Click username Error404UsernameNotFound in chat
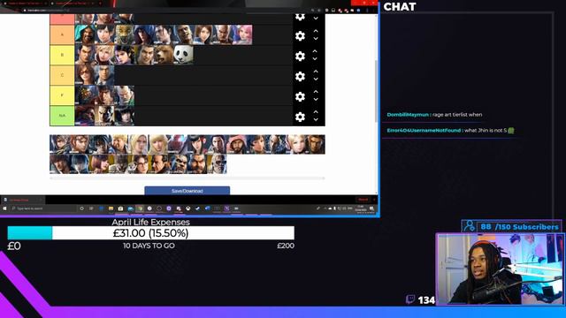This screenshot has width=566, height=318. click(x=424, y=130)
